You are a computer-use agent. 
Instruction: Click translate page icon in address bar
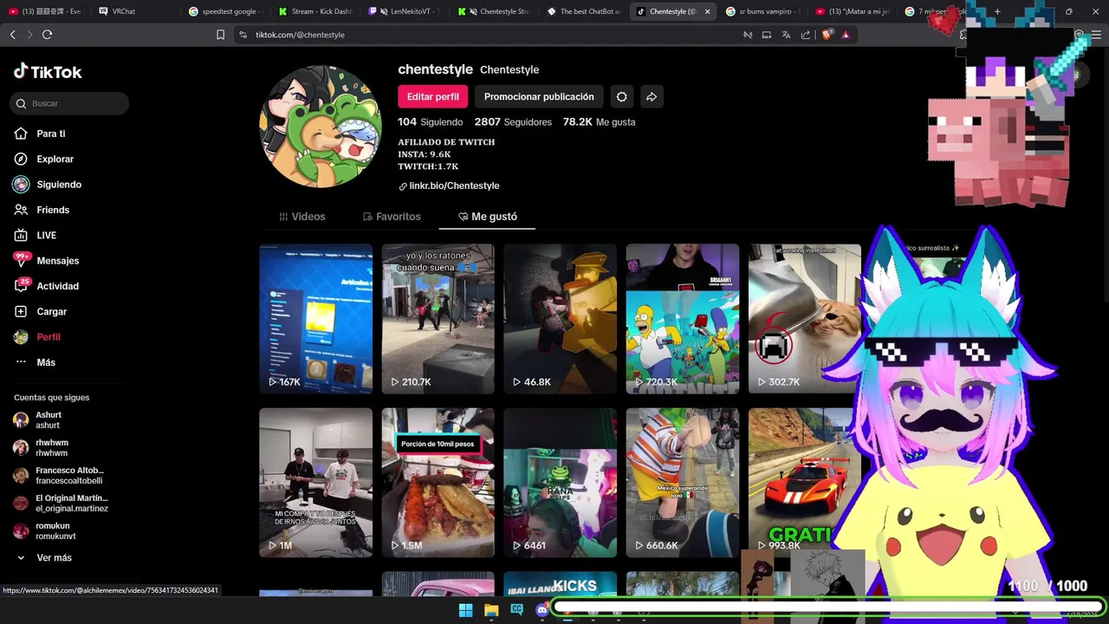point(786,35)
